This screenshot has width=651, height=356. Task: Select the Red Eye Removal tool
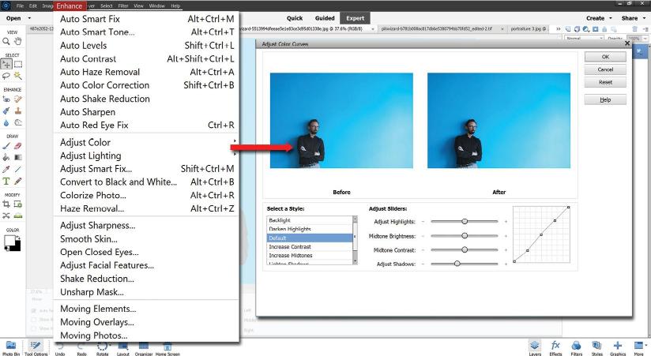(6, 99)
